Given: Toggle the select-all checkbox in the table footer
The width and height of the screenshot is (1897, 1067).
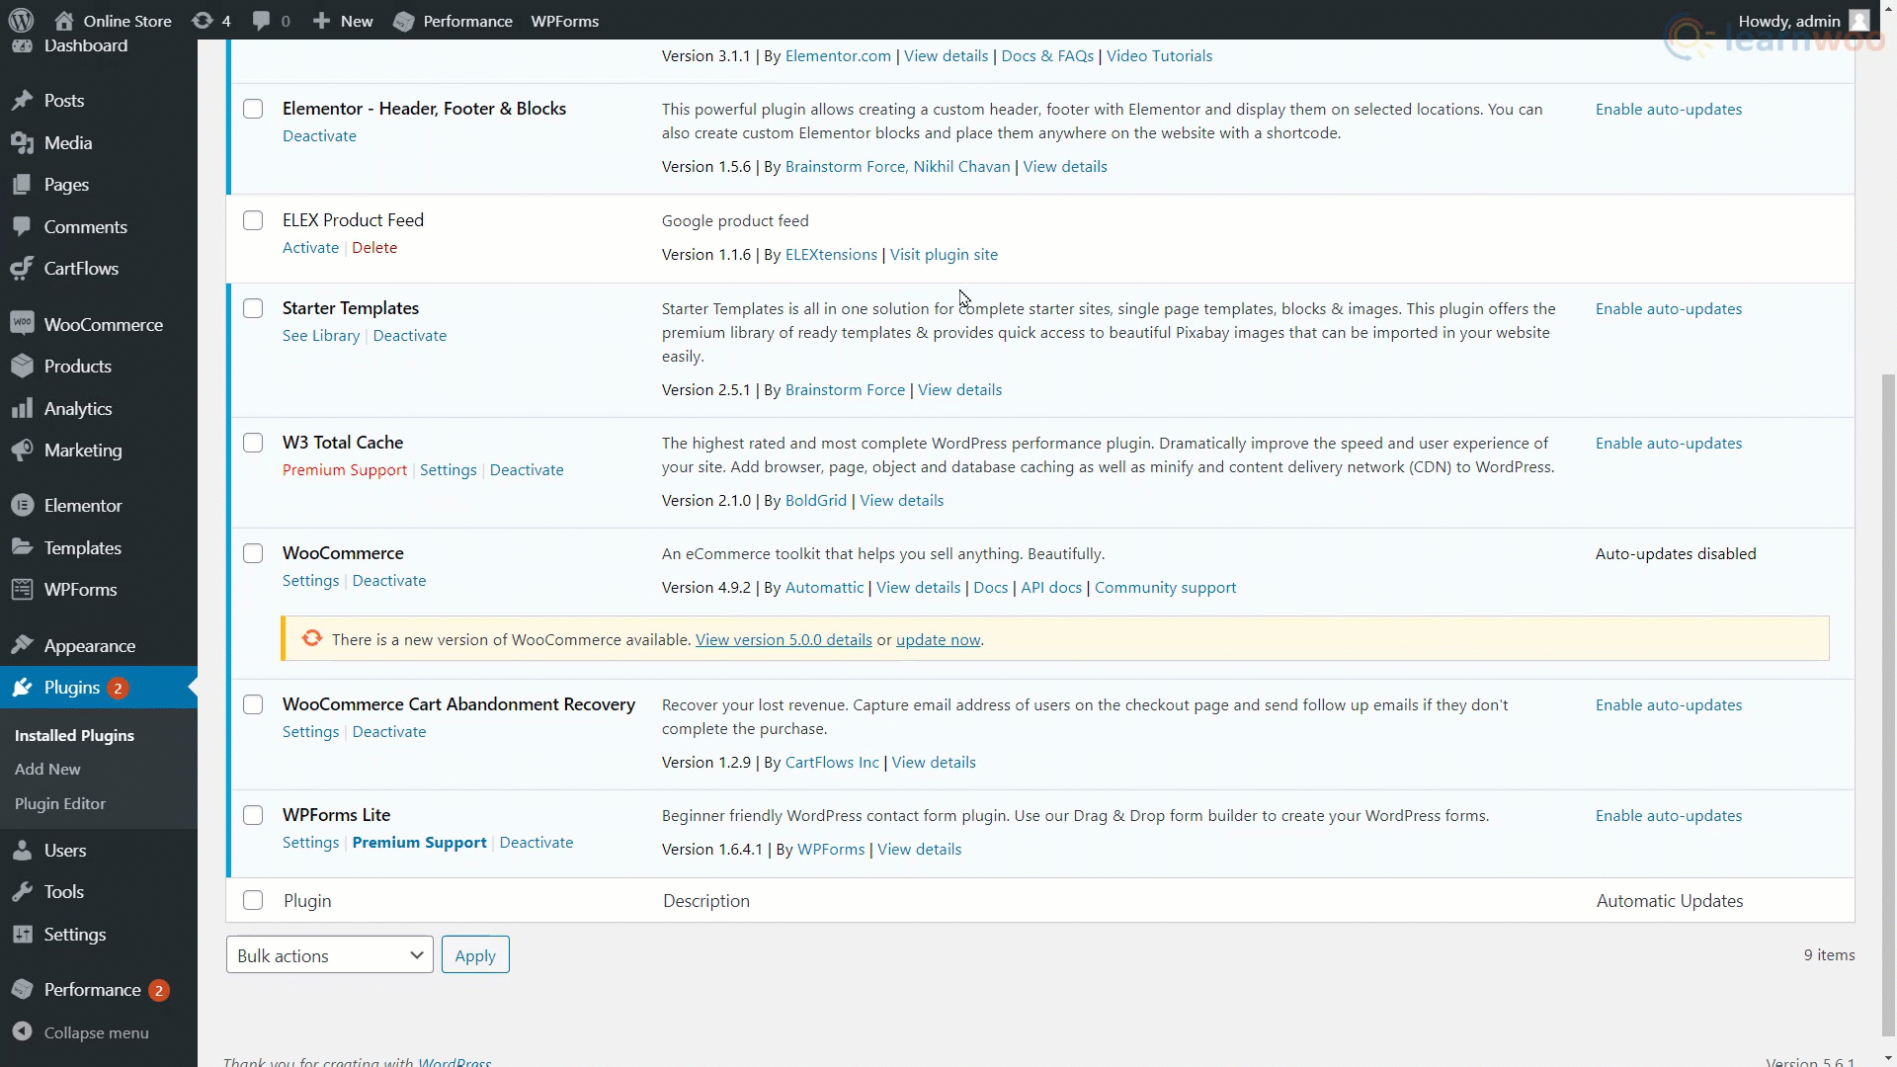Looking at the screenshot, I should point(253,900).
